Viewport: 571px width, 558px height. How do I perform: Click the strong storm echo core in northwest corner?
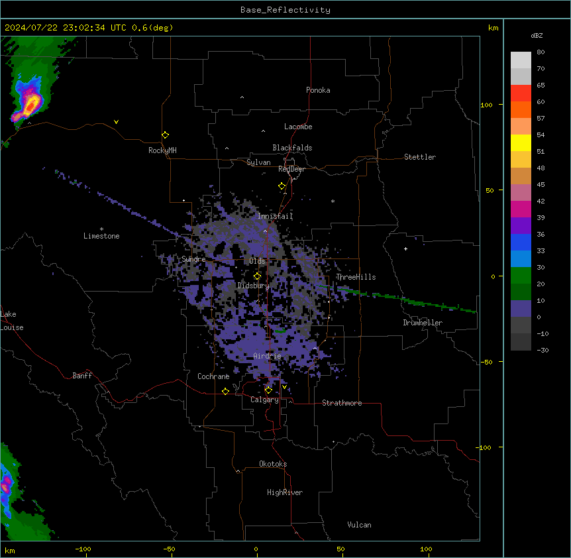30,105
